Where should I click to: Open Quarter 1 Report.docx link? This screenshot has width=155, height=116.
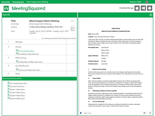tap(17, 89)
